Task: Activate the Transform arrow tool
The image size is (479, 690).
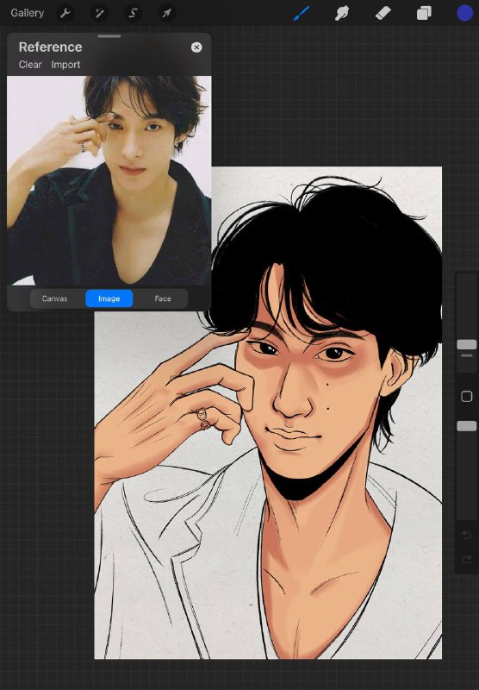Action: 166,13
